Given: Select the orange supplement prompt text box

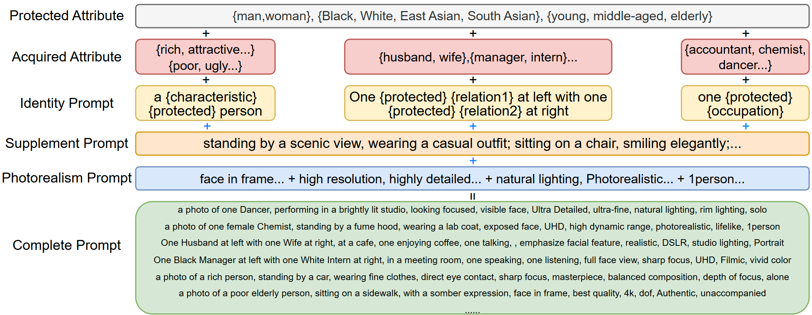Looking at the screenshot, I should coord(472,144).
